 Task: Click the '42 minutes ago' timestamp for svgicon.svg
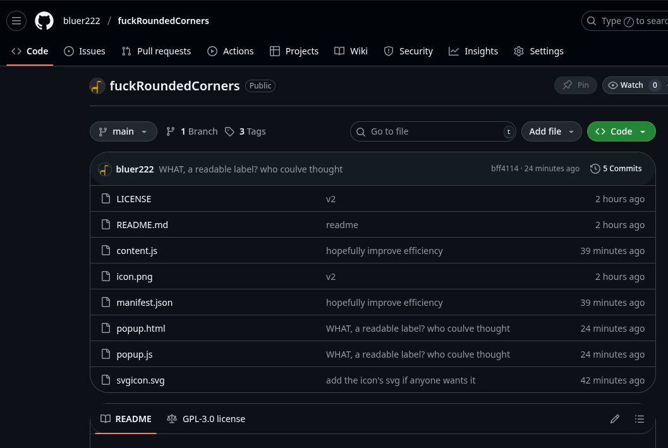(x=612, y=381)
